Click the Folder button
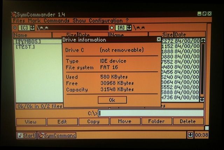This screenshot has width=224, height=150. tap(156, 121)
